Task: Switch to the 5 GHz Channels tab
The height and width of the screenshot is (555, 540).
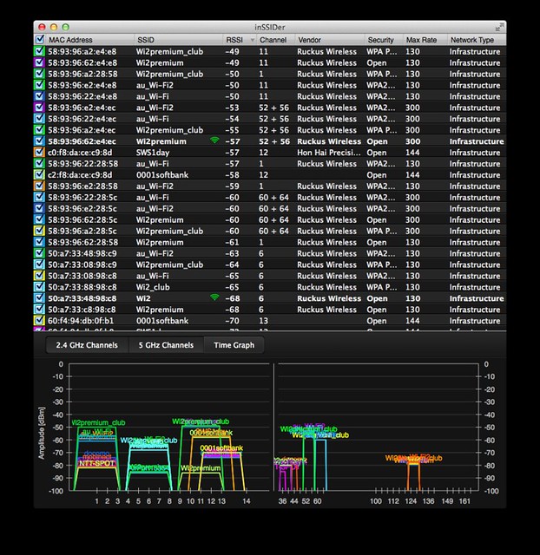Action: [x=166, y=345]
